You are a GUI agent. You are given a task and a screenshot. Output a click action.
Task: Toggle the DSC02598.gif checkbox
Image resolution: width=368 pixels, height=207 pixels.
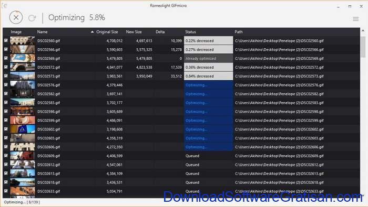tap(6, 111)
